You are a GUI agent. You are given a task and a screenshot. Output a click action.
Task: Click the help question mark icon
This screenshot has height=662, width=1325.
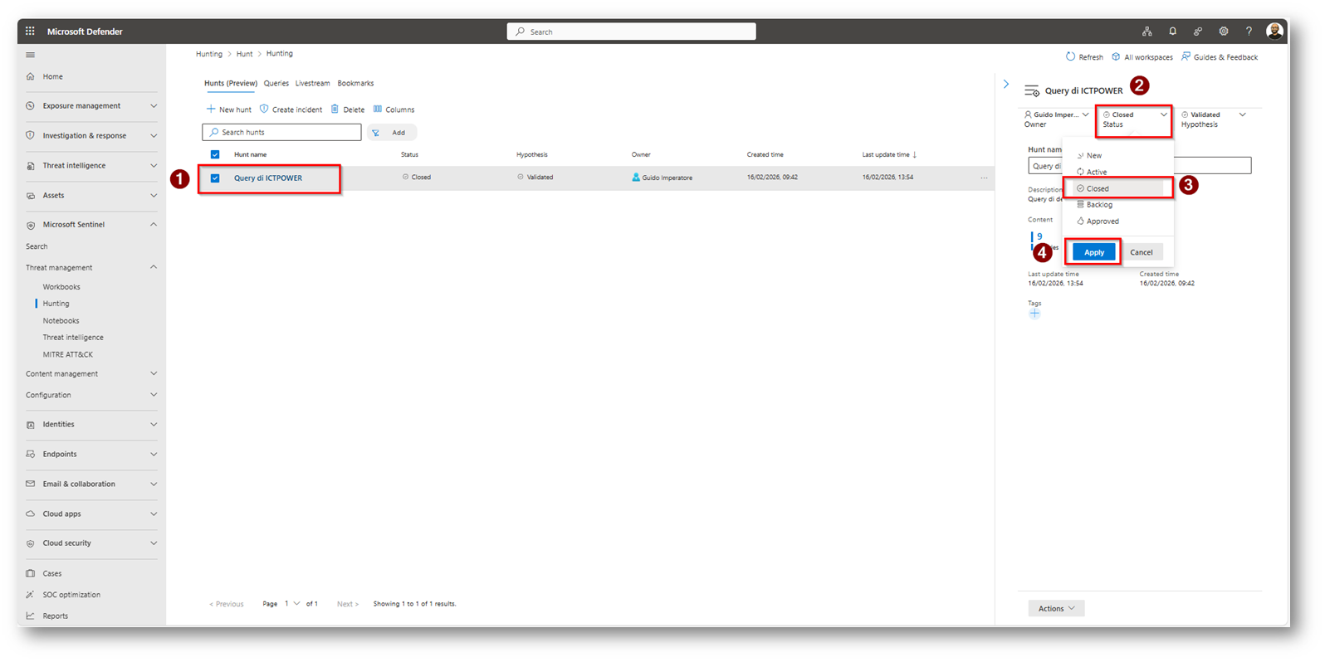pos(1249,32)
